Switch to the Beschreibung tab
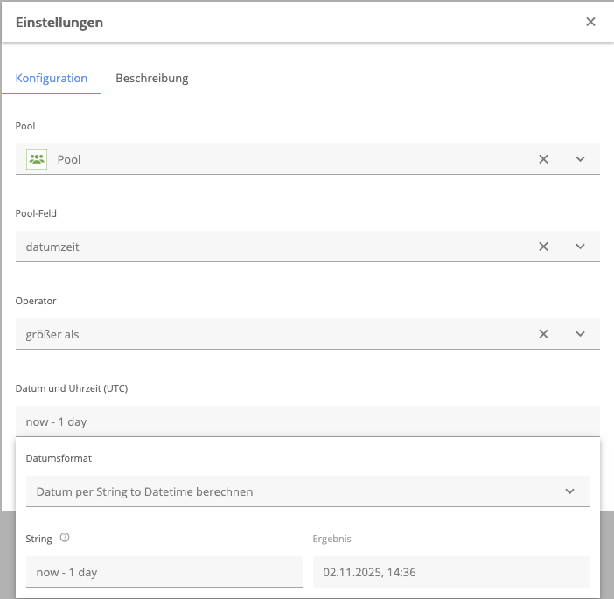The height and width of the screenshot is (599, 614). (x=151, y=78)
